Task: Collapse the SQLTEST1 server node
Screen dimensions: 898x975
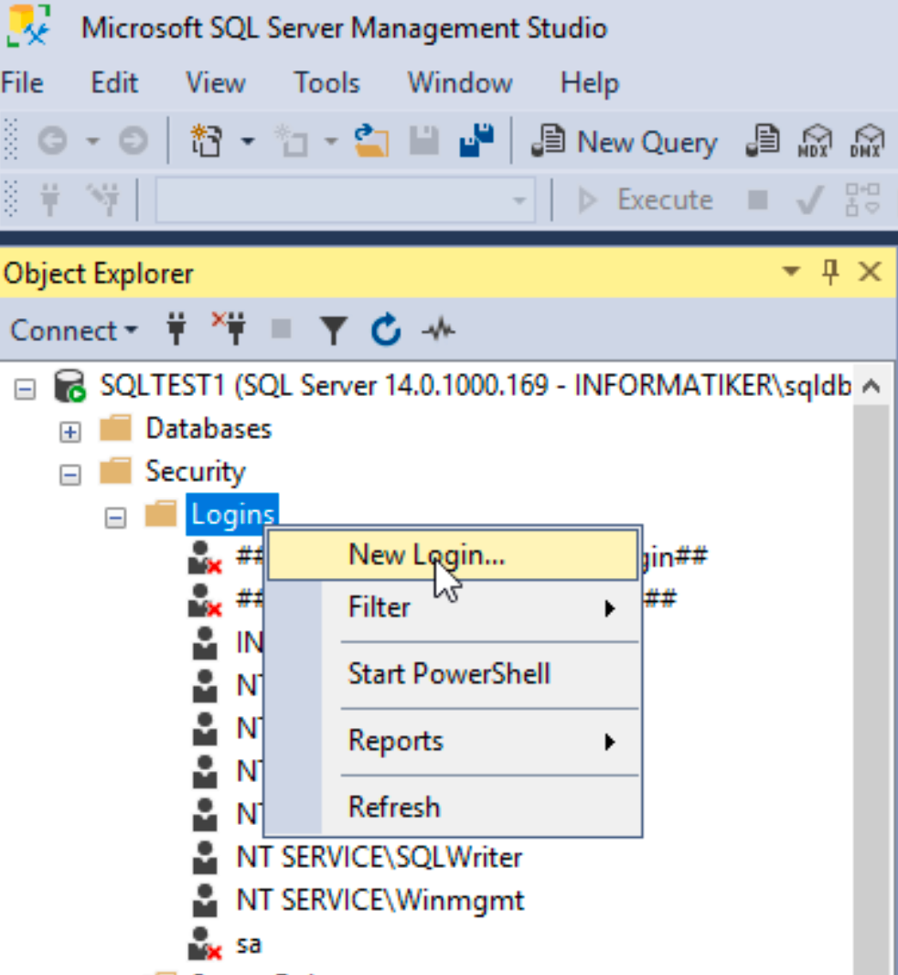Action: click(25, 390)
